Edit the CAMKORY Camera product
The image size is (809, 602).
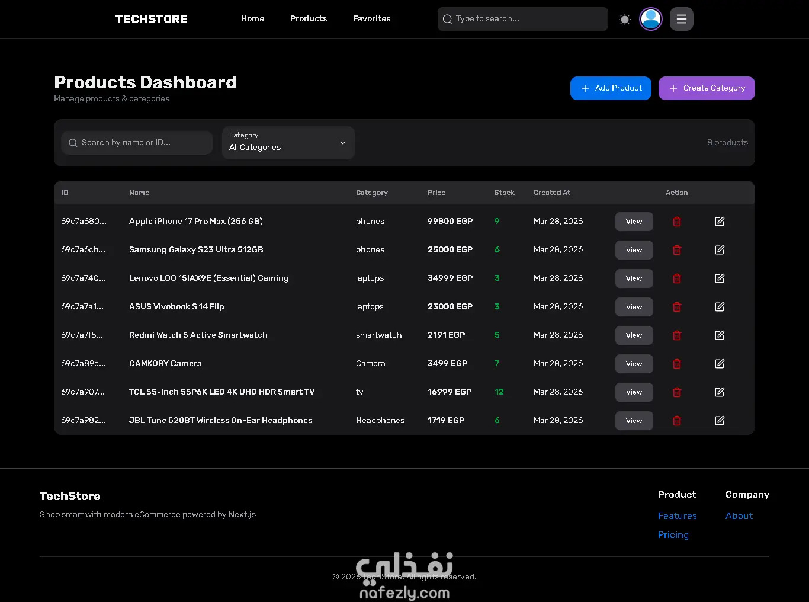point(720,364)
